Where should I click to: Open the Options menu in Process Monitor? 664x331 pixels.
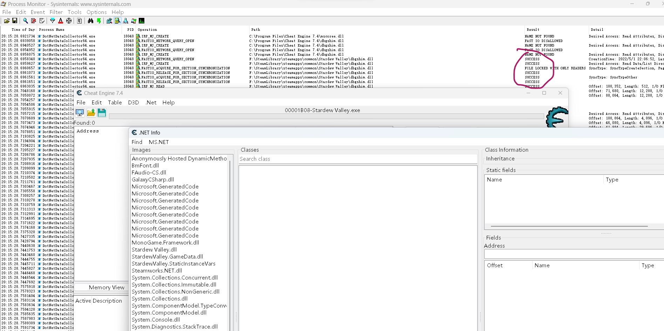tap(96, 12)
